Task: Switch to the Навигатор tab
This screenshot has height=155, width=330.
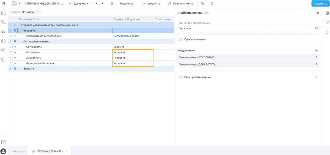Action: pos(18,151)
